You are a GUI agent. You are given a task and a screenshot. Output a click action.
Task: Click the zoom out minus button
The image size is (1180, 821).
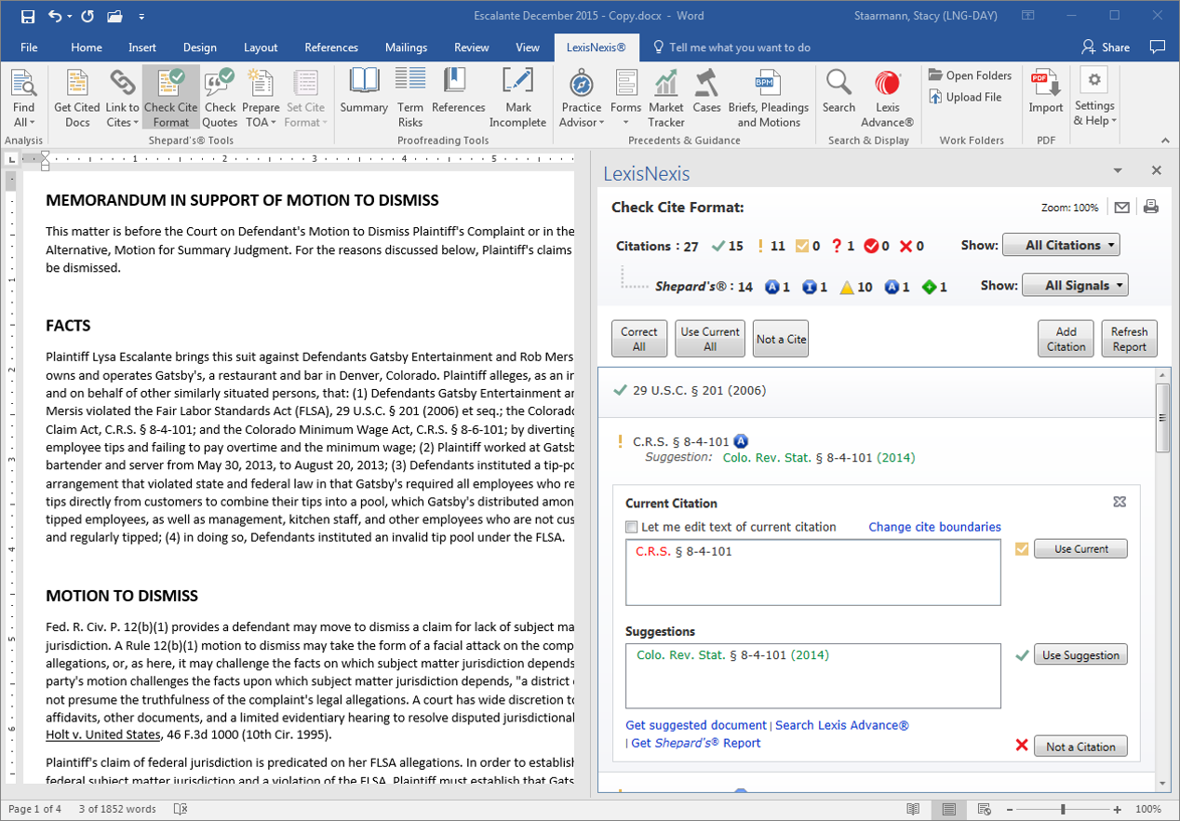[1012, 809]
